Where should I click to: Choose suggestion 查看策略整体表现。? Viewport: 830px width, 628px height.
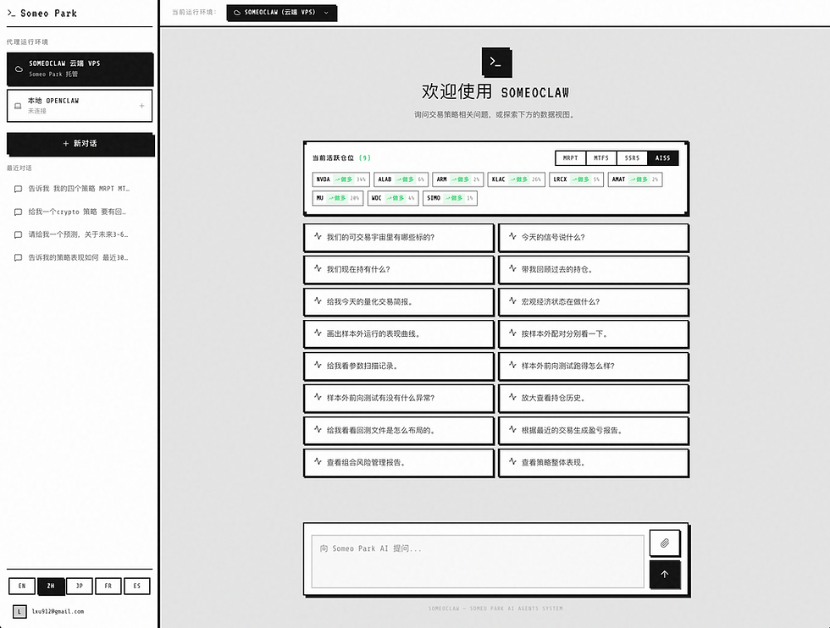coord(594,463)
